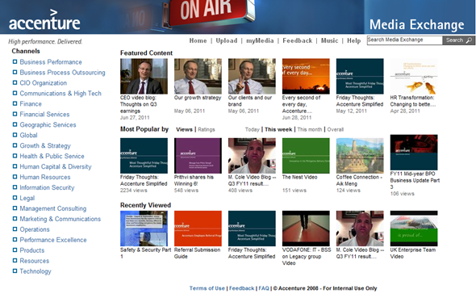Open the Information Security channel
The width and height of the screenshot is (476, 302).
[x=47, y=187]
